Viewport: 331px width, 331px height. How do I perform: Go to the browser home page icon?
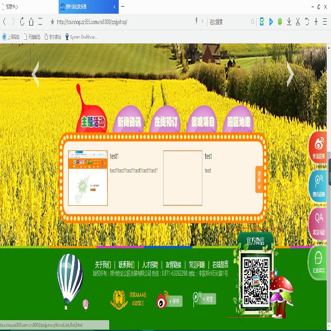tap(31, 22)
